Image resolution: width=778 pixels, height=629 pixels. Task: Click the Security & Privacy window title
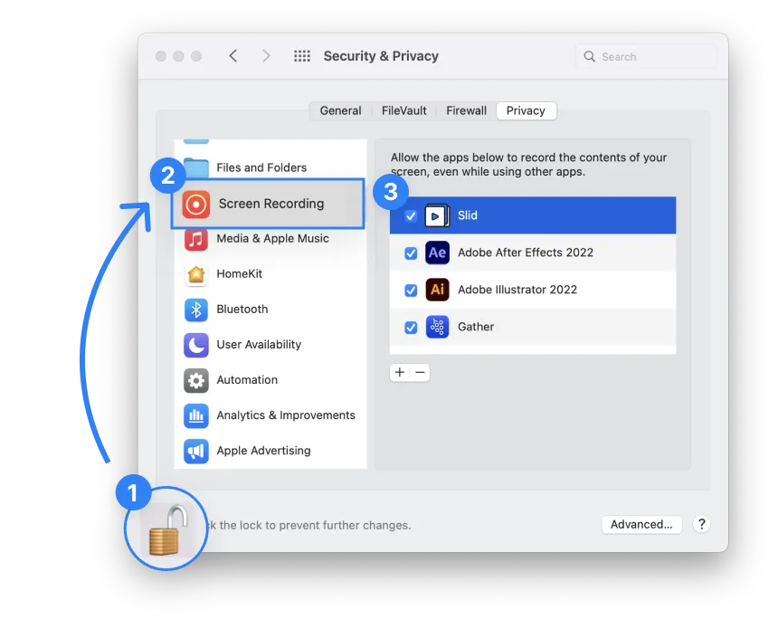tap(381, 56)
